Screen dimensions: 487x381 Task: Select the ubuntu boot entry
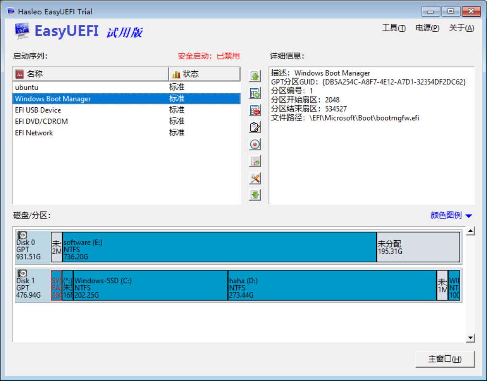(x=127, y=87)
